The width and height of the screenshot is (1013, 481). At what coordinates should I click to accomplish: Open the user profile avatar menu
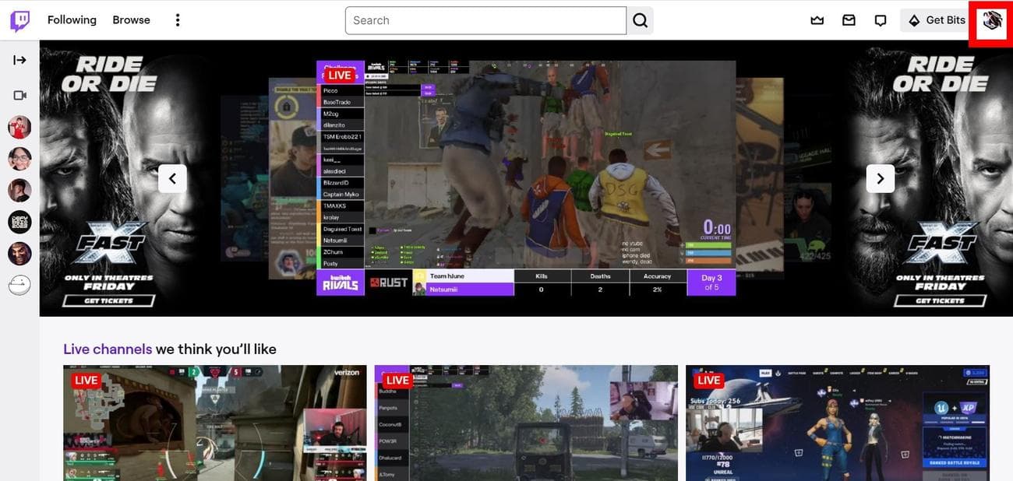pyautogui.click(x=990, y=21)
